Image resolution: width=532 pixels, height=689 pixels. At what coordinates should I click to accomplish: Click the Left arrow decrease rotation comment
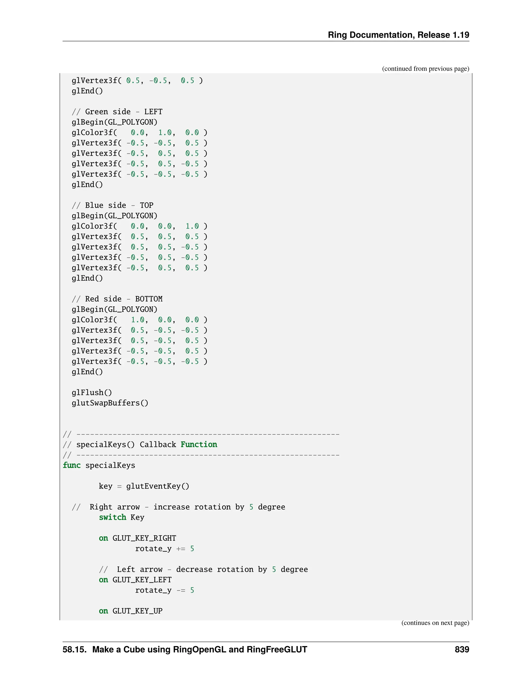pyautogui.click(x=204, y=569)
